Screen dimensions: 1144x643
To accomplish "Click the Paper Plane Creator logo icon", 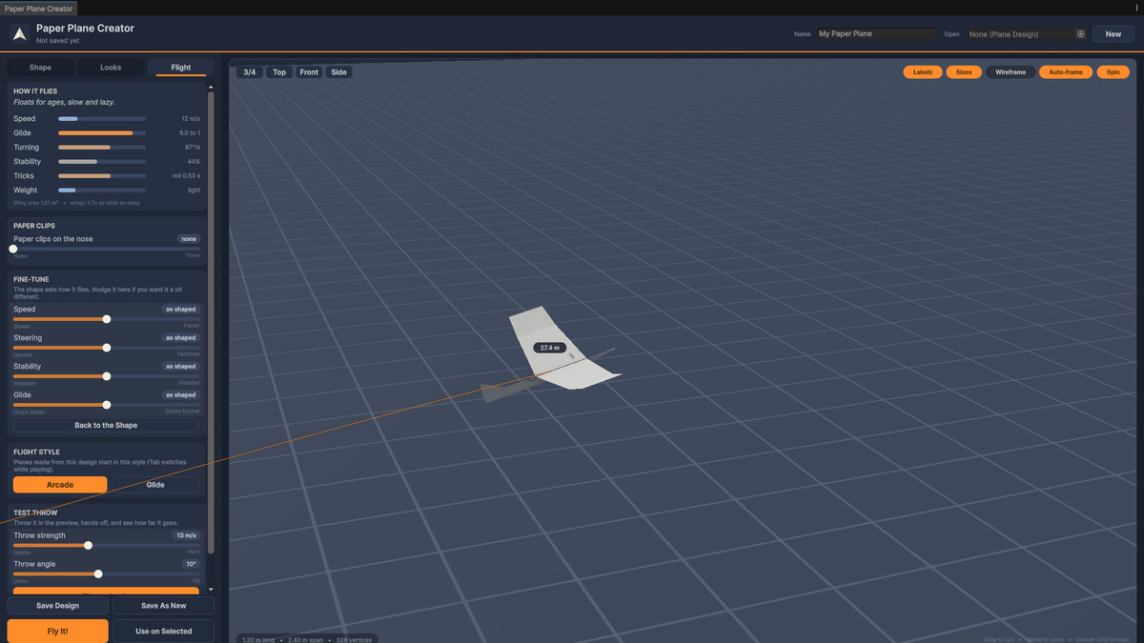I will (x=19, y=33).
